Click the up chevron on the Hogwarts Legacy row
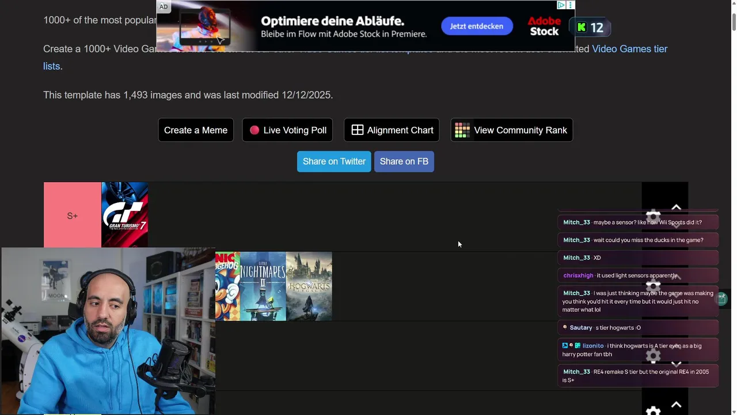Screen dimensions: 737x415 click(x=677, y=277)
